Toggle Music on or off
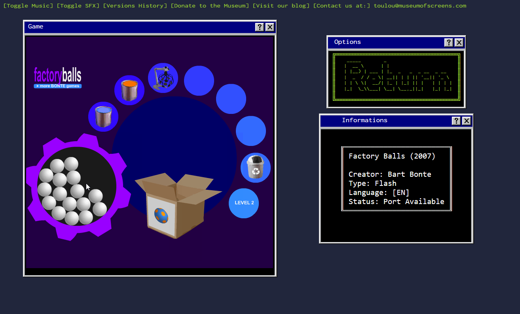This screenshot has width=520, height=314. coord(28,6)
